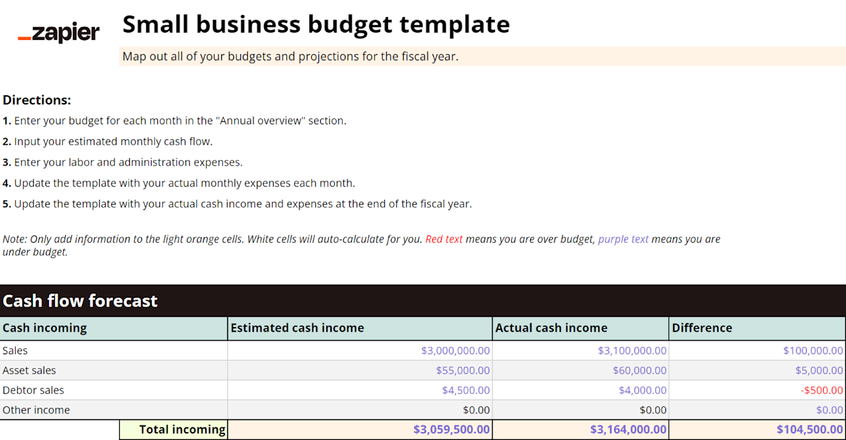Click the 'Red text' words in the note
The height and width of the screenshot is (440, 846).
click(x=444, y=239)
